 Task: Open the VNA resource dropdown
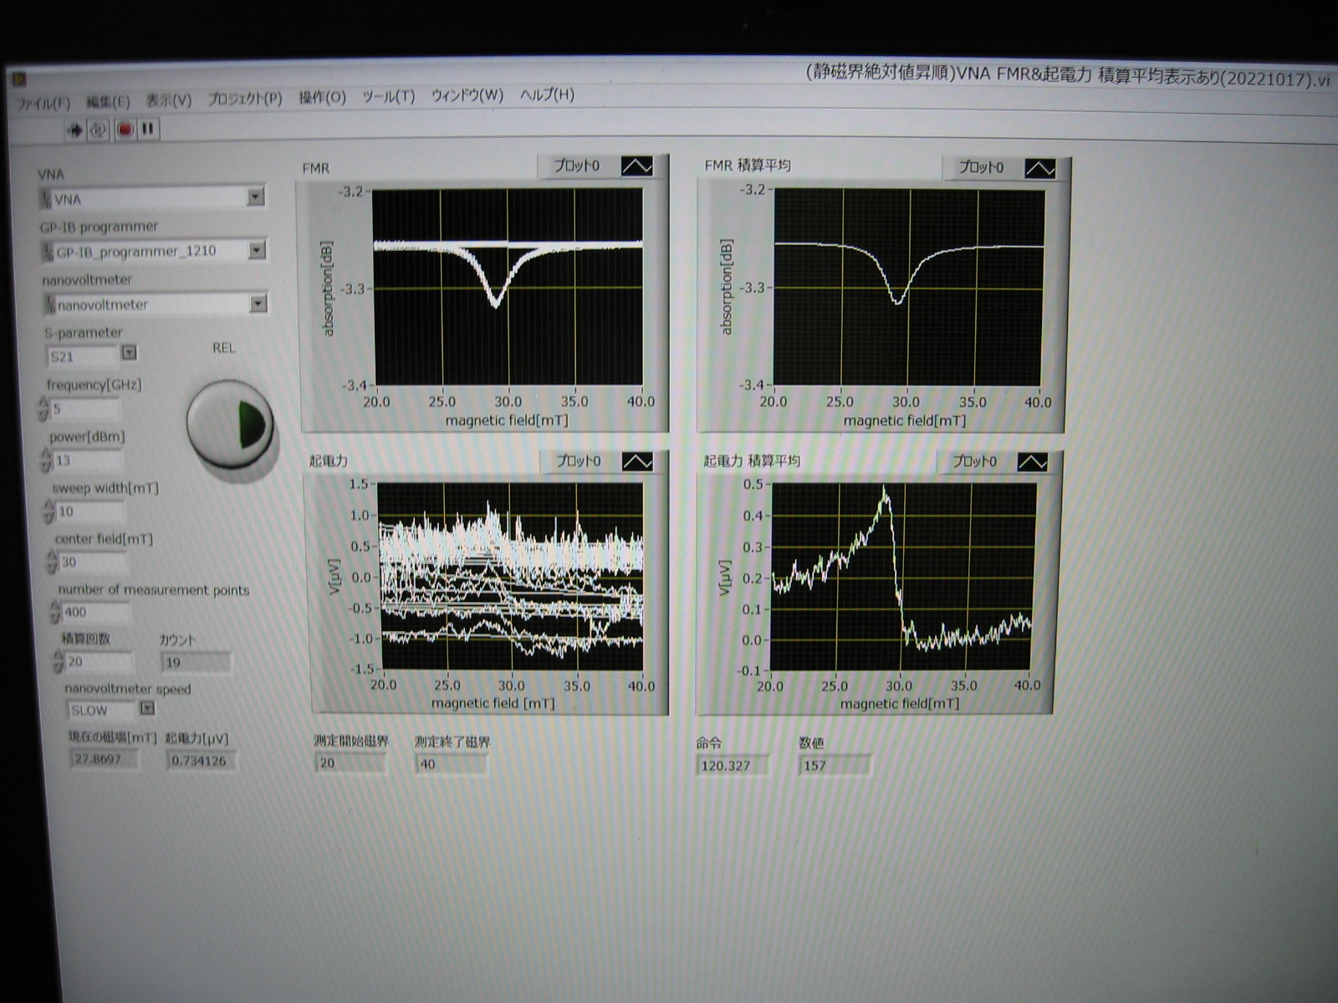256,196
